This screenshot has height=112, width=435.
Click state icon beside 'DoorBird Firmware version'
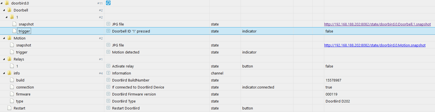pyautogui.click(x=108, y=94)
